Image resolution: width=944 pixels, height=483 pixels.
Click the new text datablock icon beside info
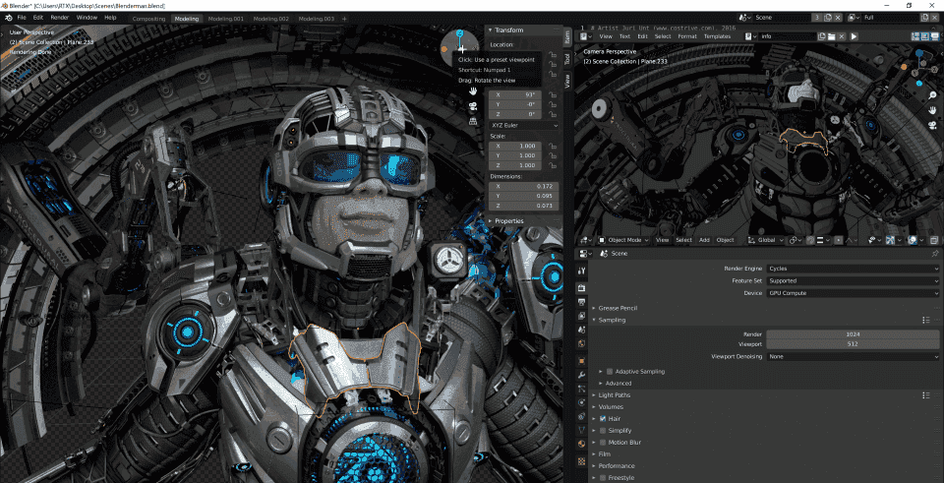(x=821, y=36)
